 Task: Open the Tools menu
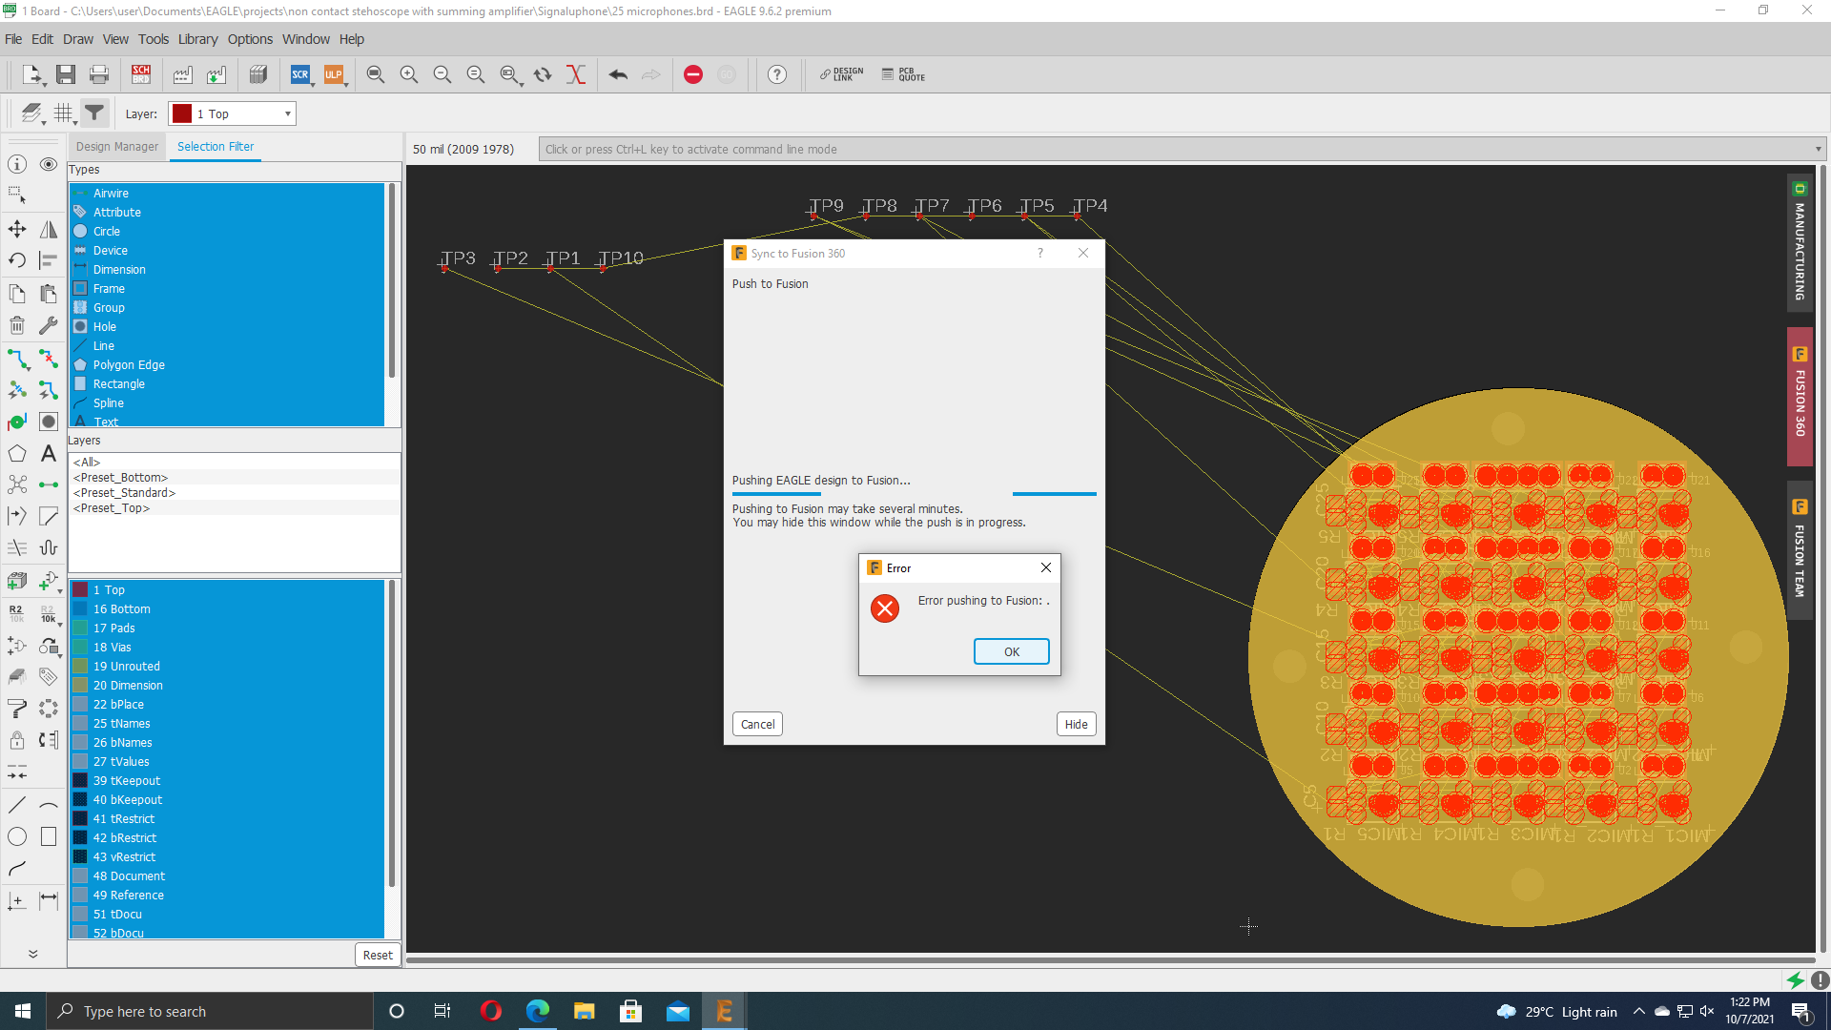[x=153, y=39]
